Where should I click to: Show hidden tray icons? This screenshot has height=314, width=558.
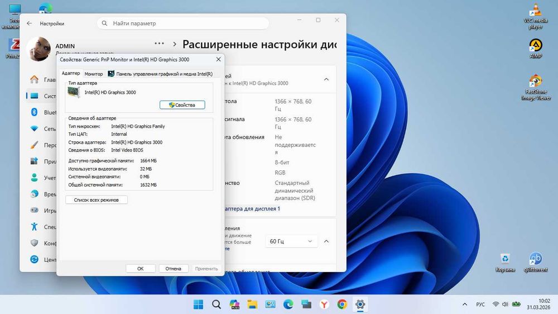coord(465,305)
